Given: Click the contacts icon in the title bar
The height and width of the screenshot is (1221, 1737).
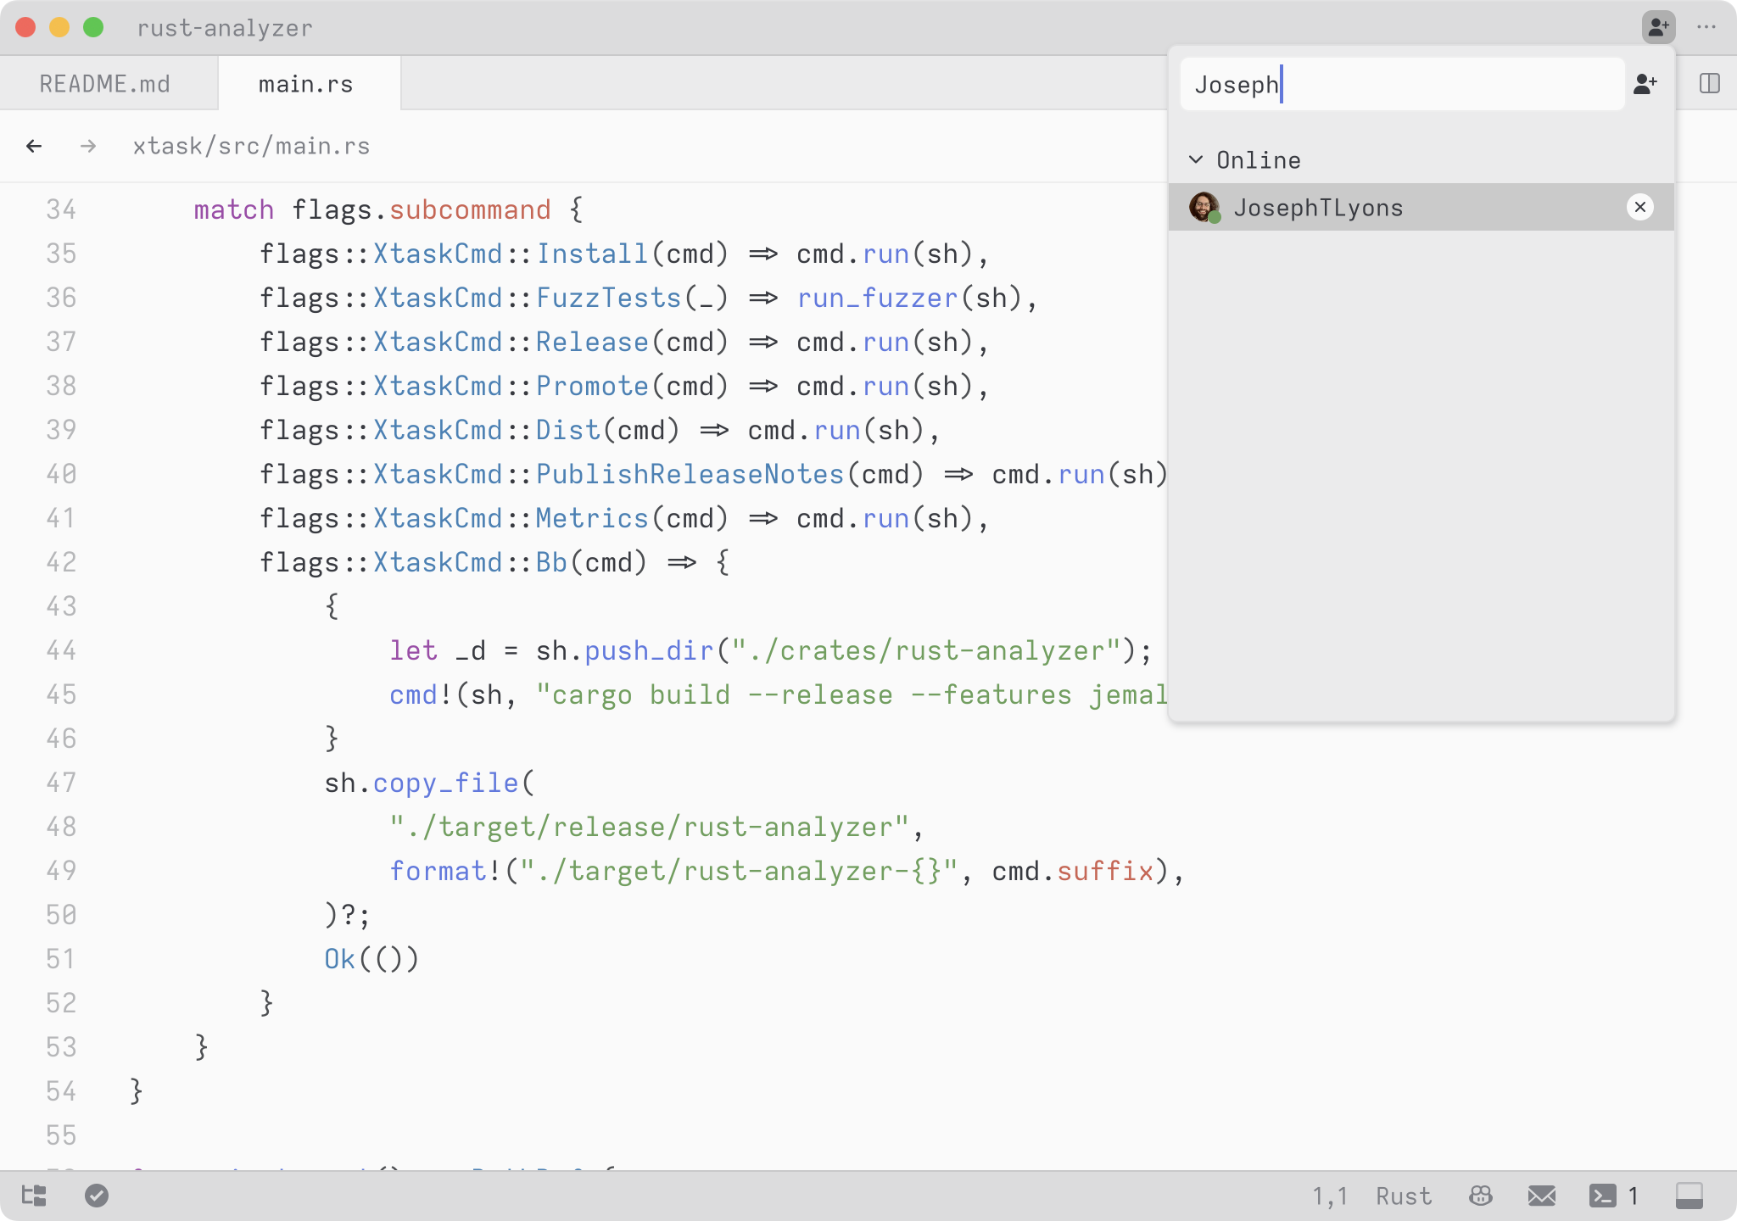Looking at the screenshot, I should click(1658, 27).
